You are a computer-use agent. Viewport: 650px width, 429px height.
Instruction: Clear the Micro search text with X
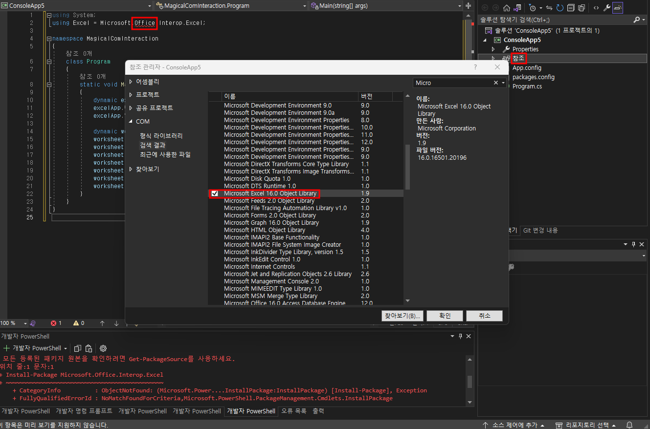495,83
